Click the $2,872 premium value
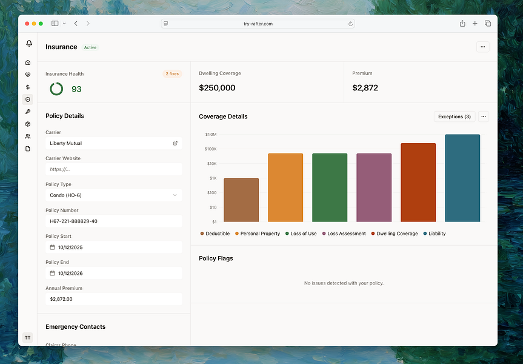Image resolution: width=523 pixels, height=364 pixels. [x=365, y=88]
